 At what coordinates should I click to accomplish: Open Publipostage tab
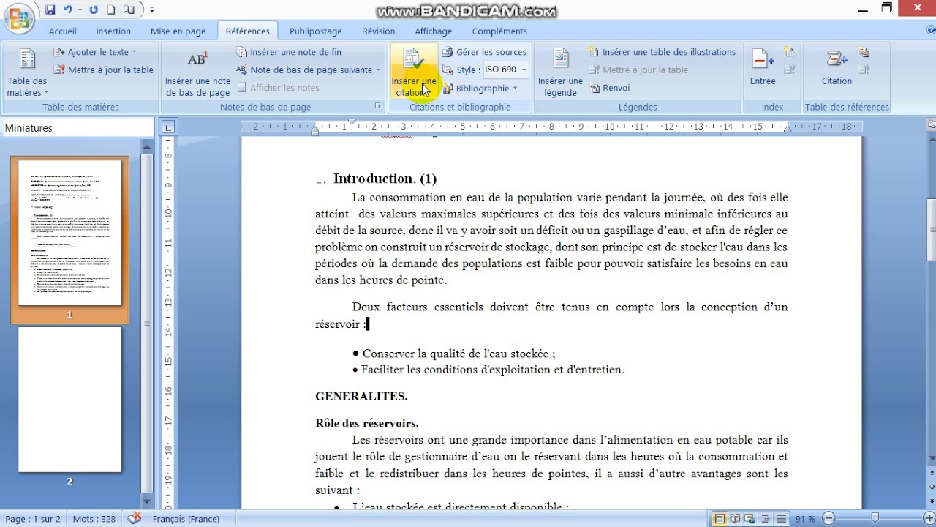[x=316, y=31]
